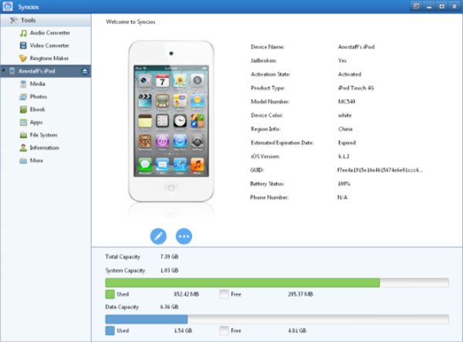The width and height of the screenshot is (463, 342).
Task: Click the Welcome to Syncios heading
Action: coord(130,22)
